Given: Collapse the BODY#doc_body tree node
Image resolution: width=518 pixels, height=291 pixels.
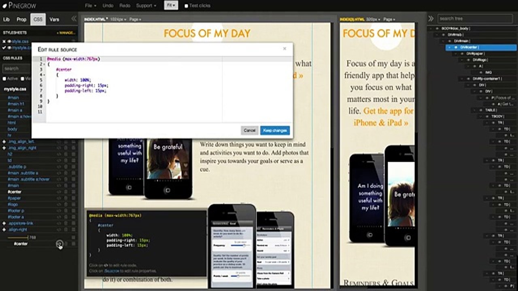Looking at the screenshot, I should pos(431,29).
